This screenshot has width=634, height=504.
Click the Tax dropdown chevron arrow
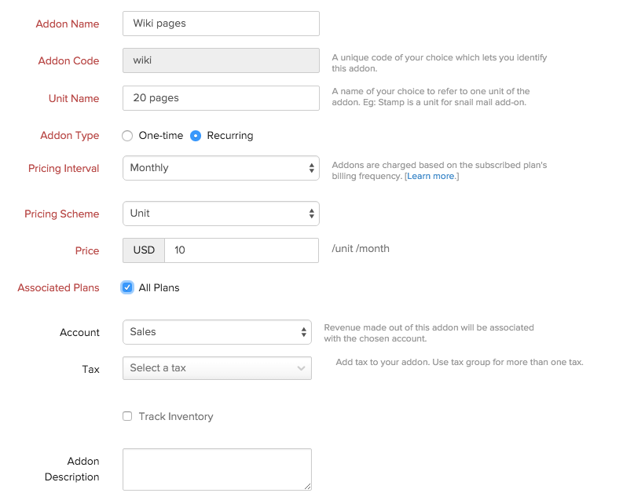coord(301,368)
